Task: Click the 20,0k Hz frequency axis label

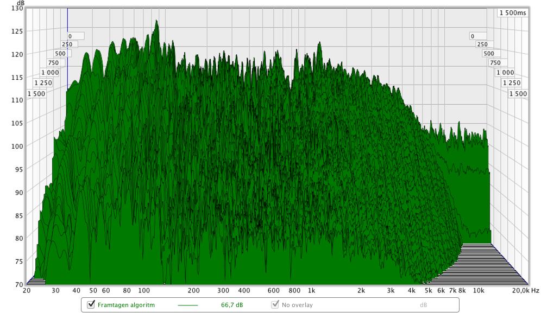Action: pos(525,291)
